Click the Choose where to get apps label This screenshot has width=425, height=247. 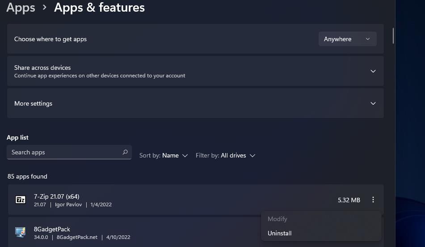[50, 39]
